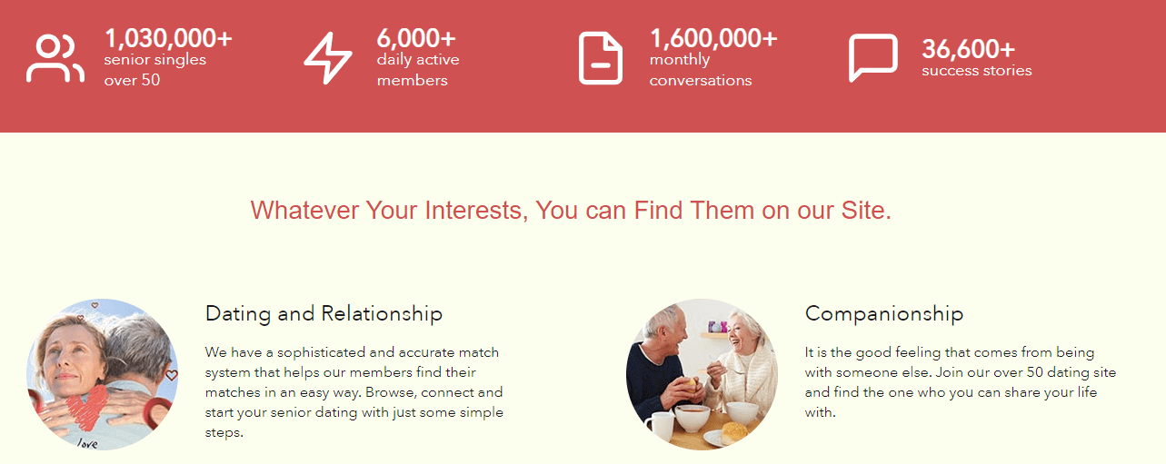Click the laughing couple breakfast photo
The height and width of the screenshot is (464, 1166).
pyautogui.click(x=702, y=374)
